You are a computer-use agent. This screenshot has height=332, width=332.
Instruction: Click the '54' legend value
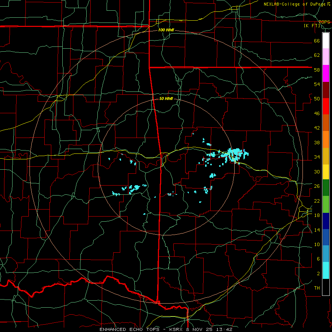point(317,84)
